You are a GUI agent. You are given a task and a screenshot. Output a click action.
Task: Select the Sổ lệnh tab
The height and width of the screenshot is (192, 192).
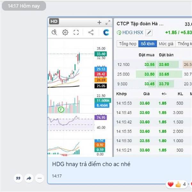point(148,44)
